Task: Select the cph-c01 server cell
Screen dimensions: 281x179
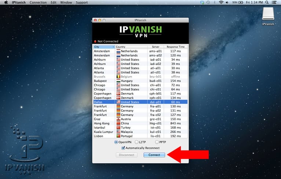Action: (x=156, y=98)
